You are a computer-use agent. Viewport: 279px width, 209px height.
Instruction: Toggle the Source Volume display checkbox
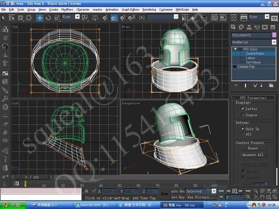tap(243, 115)
